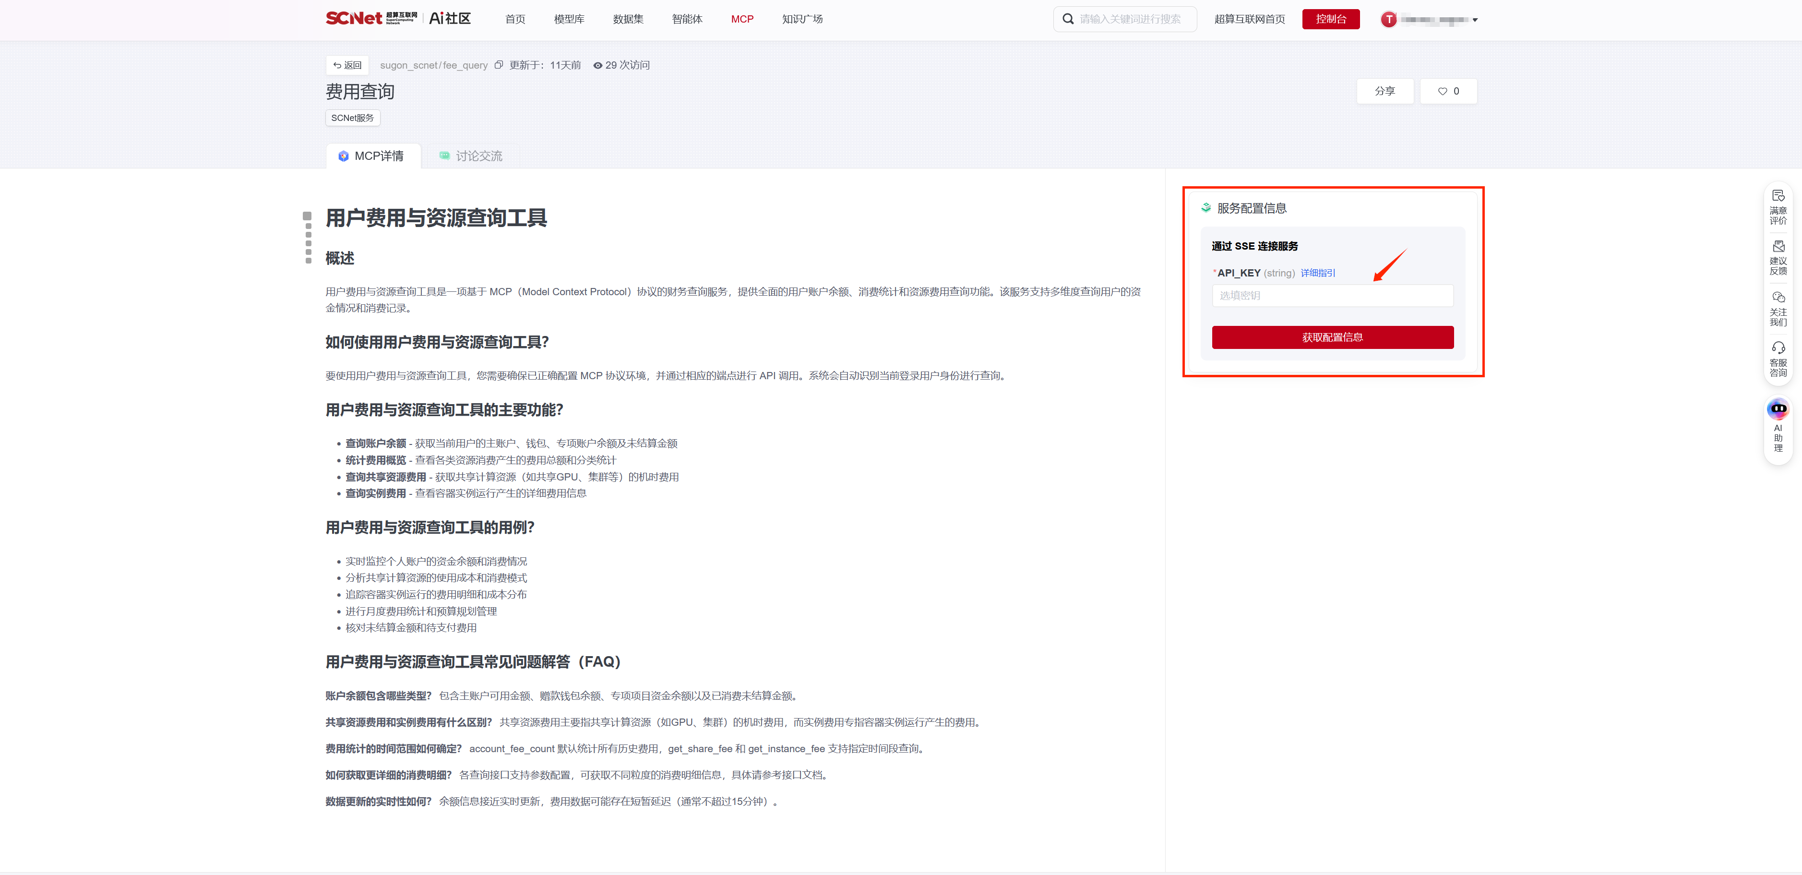The image size is (1802, 875).
Task: Expand the user account dropdown arrow
Action: click(x=1475, y=20)
